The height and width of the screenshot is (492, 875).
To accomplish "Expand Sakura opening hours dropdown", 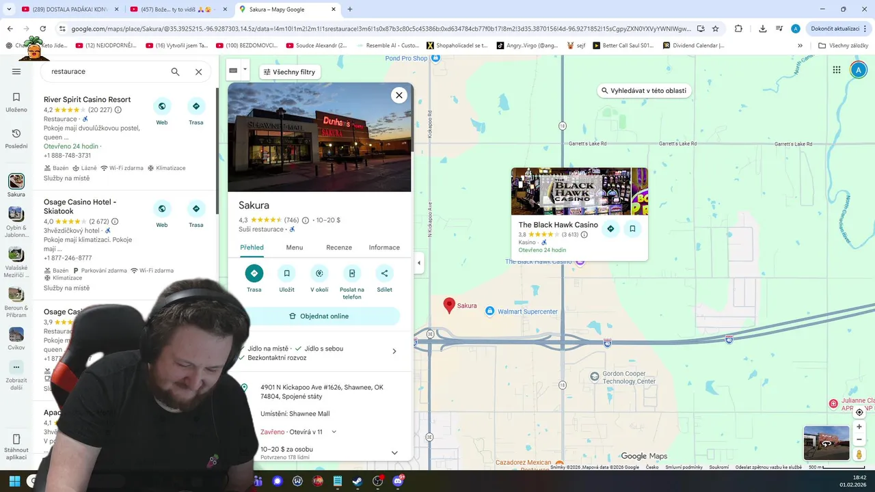I will (334, 432).
